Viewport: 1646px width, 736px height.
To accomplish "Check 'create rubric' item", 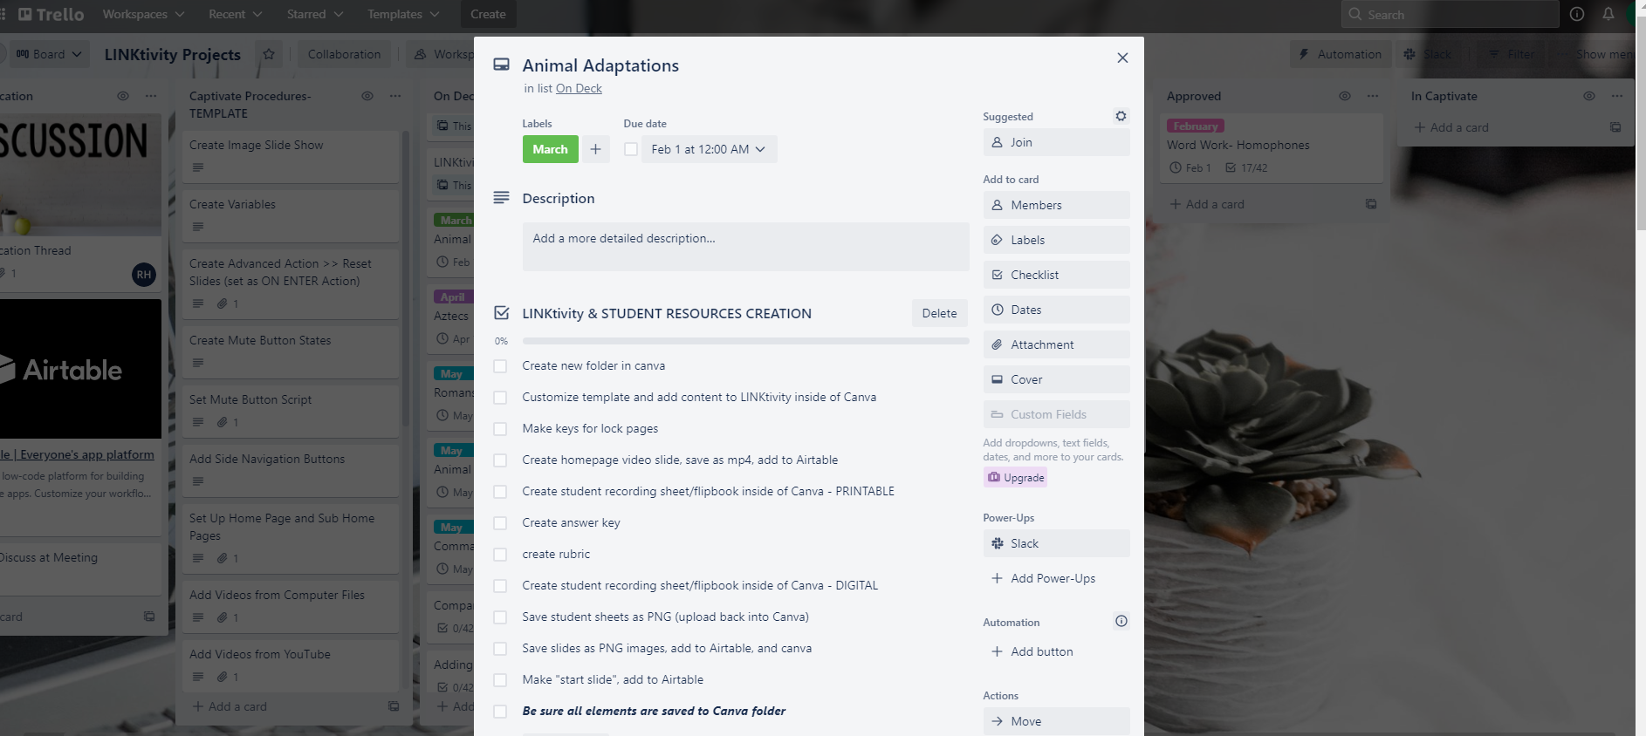I will click(500, 555).
